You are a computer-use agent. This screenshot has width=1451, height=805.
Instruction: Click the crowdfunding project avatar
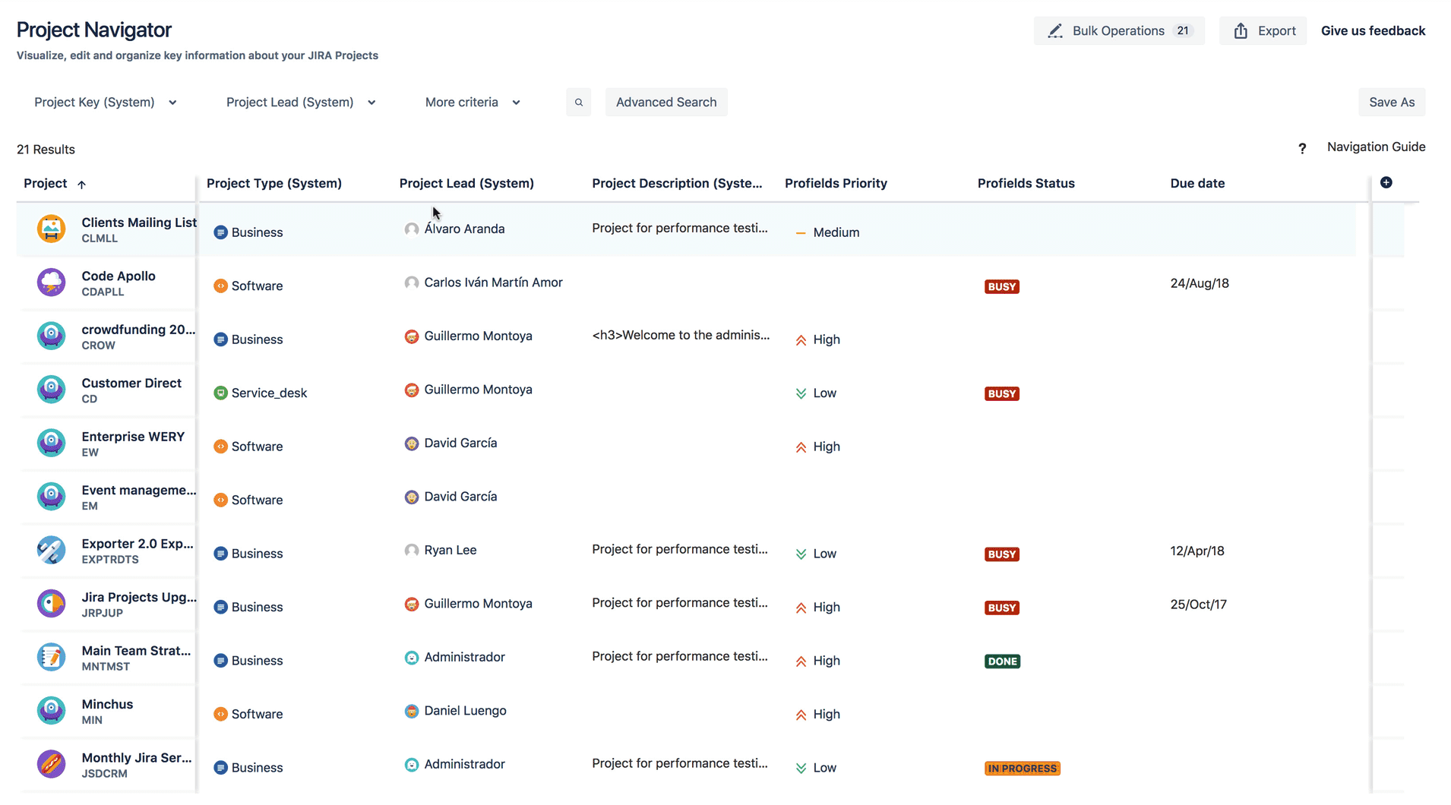click(51, 336)
